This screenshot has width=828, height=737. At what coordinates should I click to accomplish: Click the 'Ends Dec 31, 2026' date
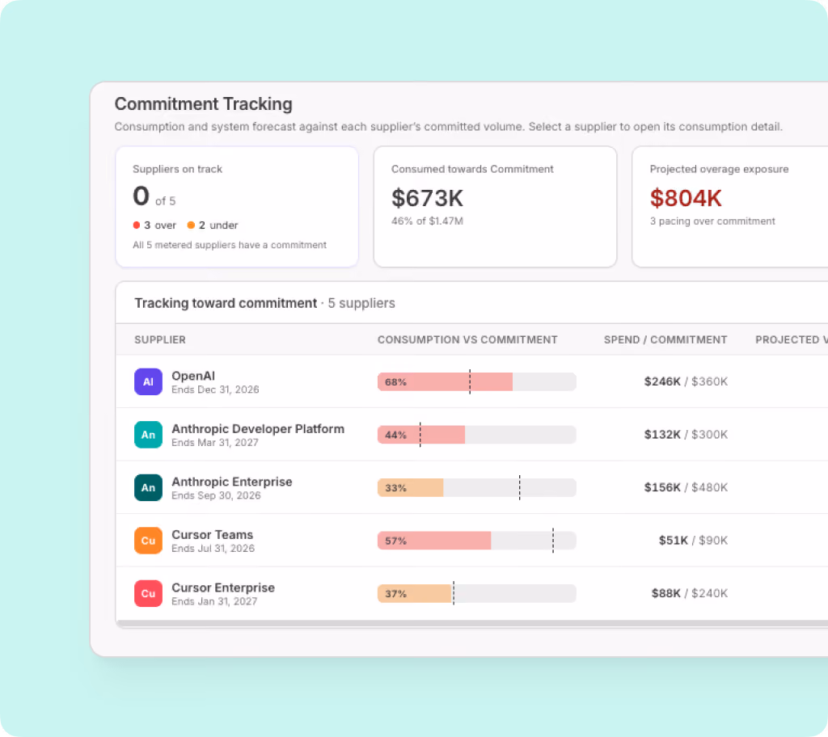[215, 390]
